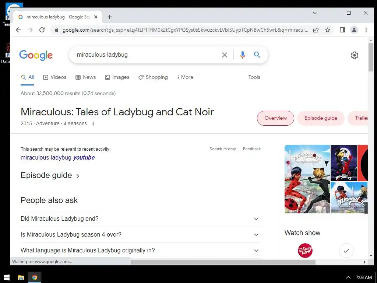377x283 pixels.
Task: Select the Episode guide chip
Action: [x=321, y=118]
